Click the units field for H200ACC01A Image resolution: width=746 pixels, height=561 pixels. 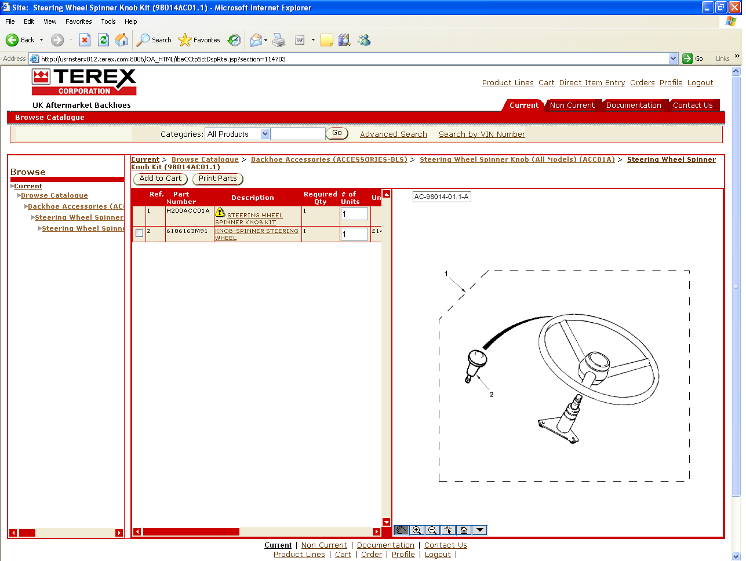(x=354, y=214)
